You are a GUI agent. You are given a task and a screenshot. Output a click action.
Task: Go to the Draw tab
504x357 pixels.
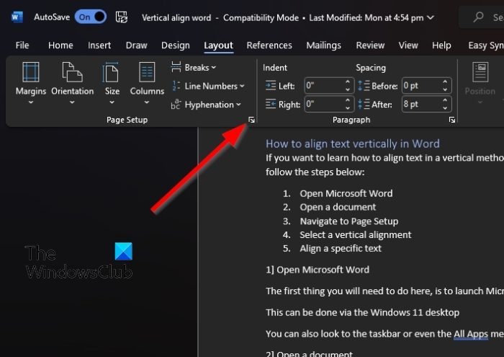(x=136, y=45)
